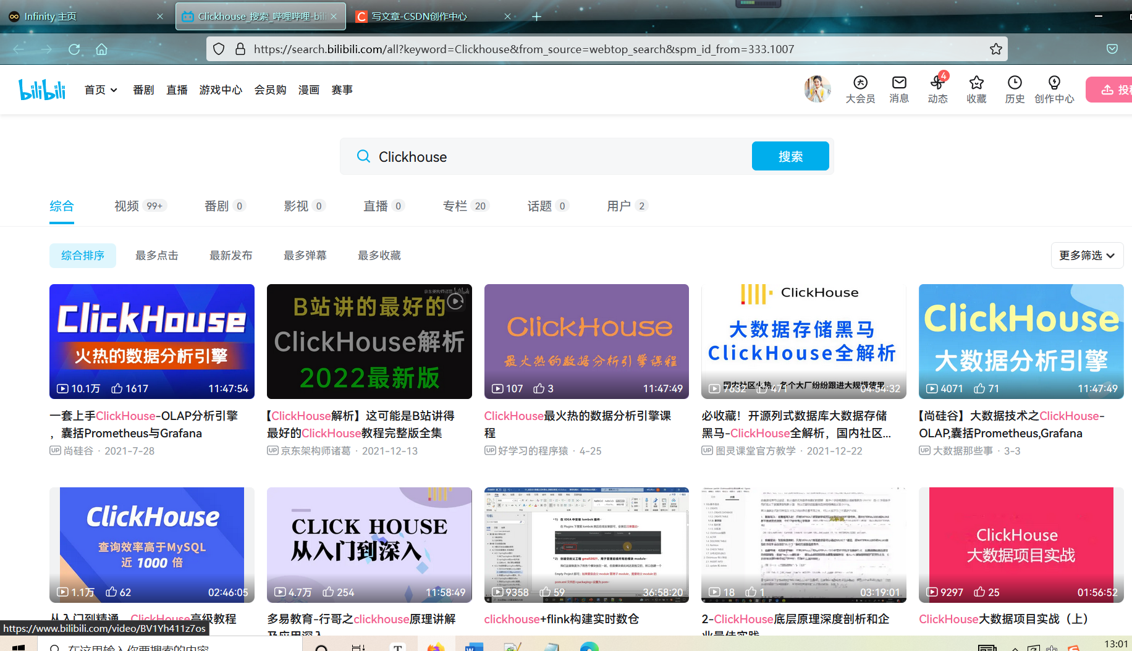Expand the 首页 dropdown menu

pyautogui.click(x=101, y=90)
